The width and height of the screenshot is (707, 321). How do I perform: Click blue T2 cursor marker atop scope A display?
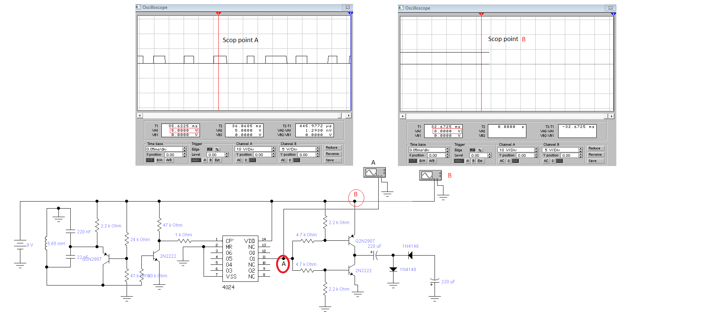coord(350,13)
